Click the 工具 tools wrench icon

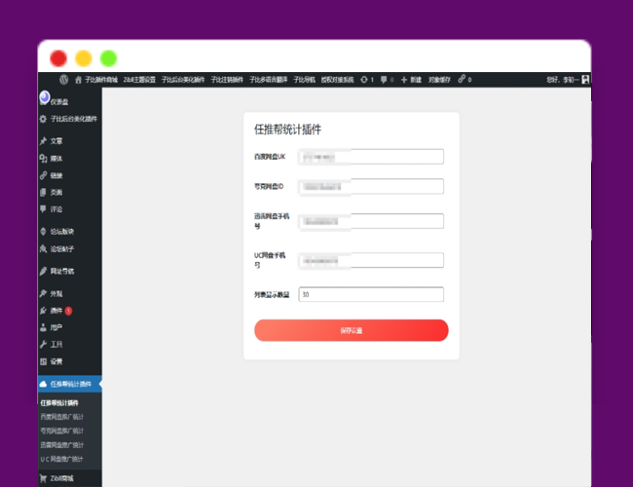(x=43, y=345)
